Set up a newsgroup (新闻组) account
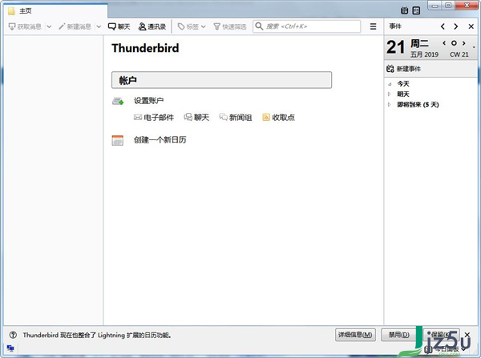The height and width of the screenshot is (358, 481). [x=235, y=118]
